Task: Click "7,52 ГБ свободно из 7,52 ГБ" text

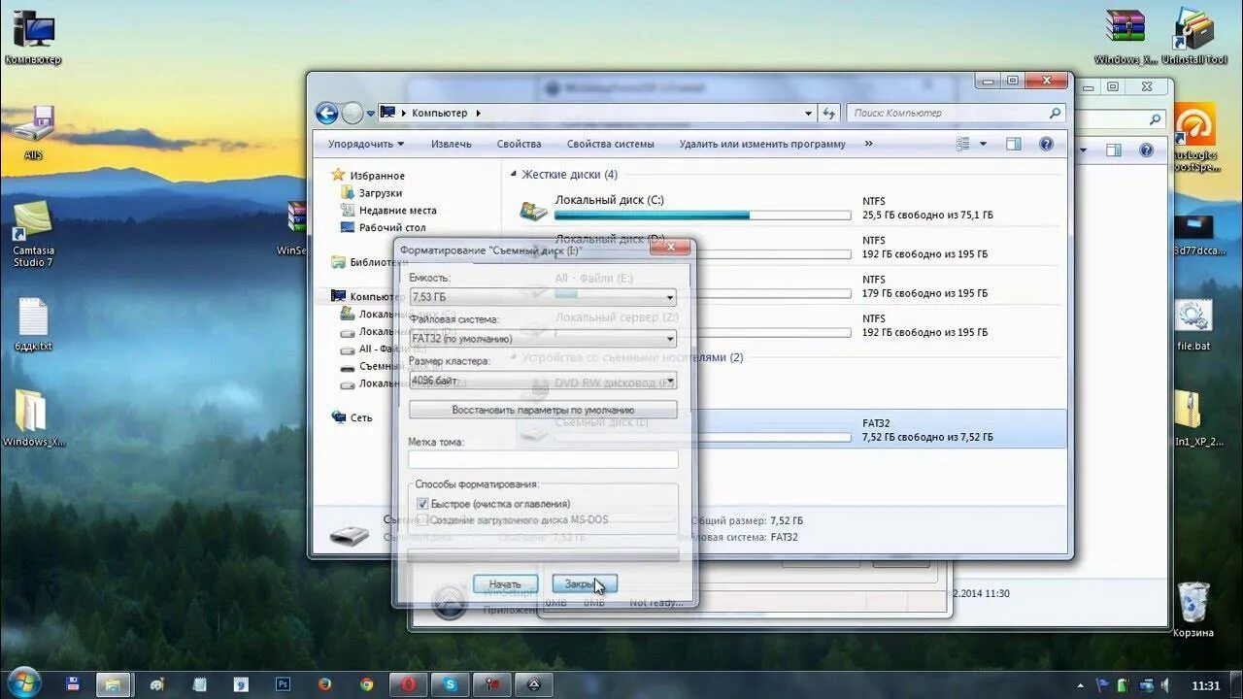Action: click(927, 438)
